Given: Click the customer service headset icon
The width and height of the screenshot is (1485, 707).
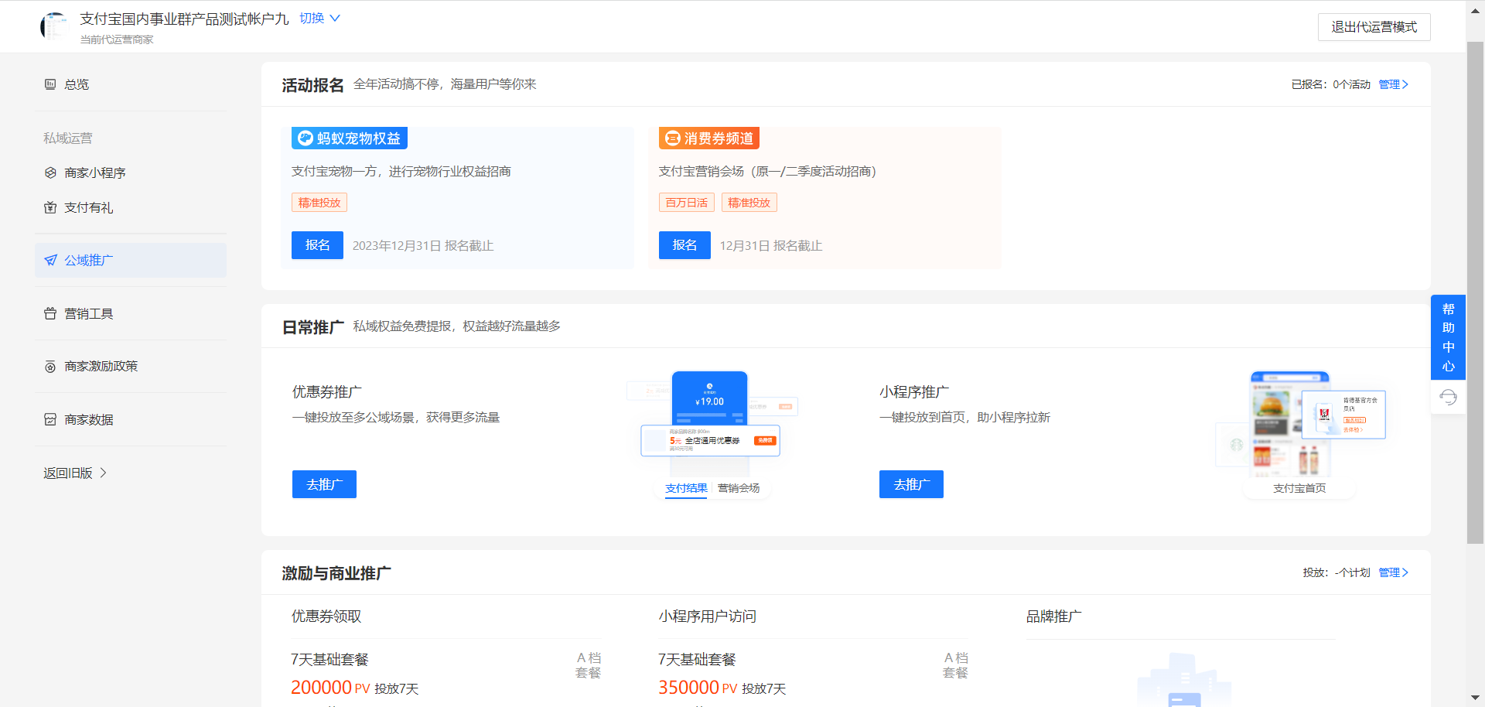Looking at the screenshot, I should [x=1448, y=398].
